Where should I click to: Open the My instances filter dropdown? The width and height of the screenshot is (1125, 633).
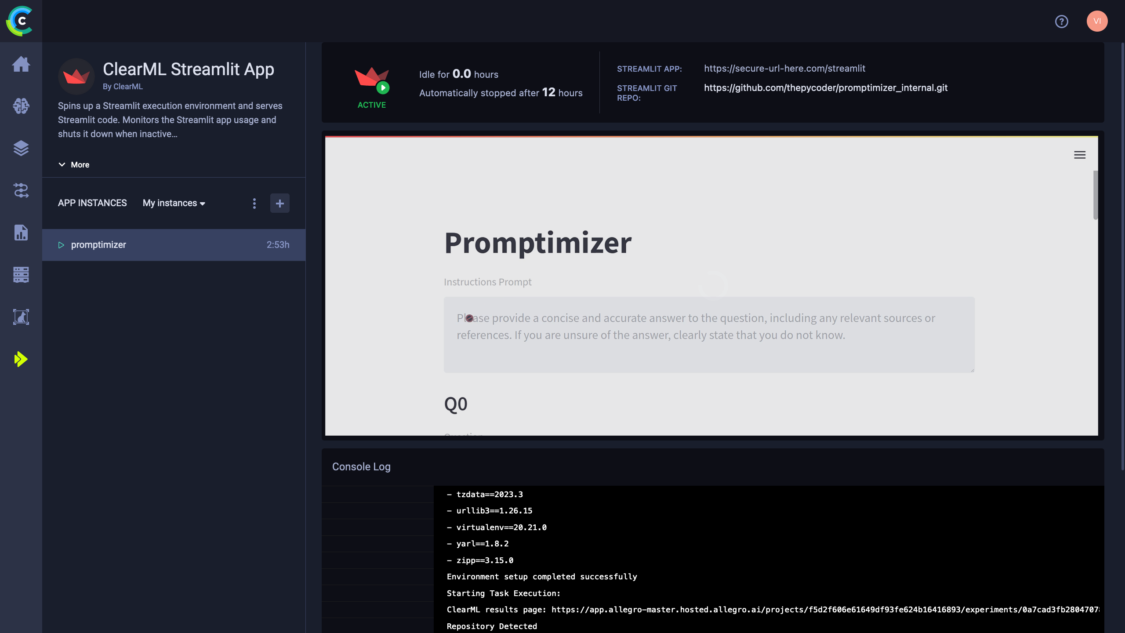coord(174,203)
